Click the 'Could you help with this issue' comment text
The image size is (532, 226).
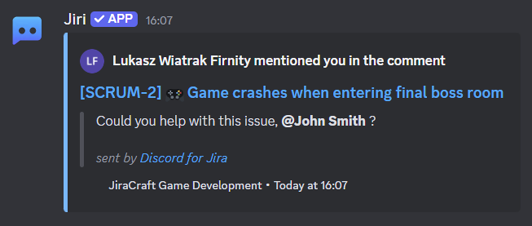pos(187,121)
